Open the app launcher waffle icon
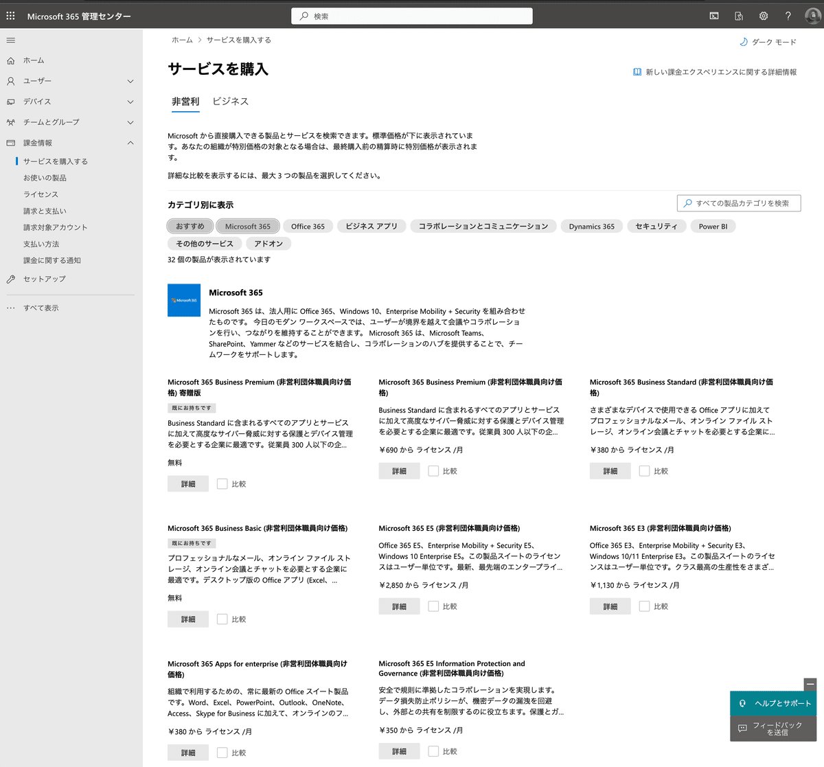Screen dimensions: 824x767 pos(10,16)
